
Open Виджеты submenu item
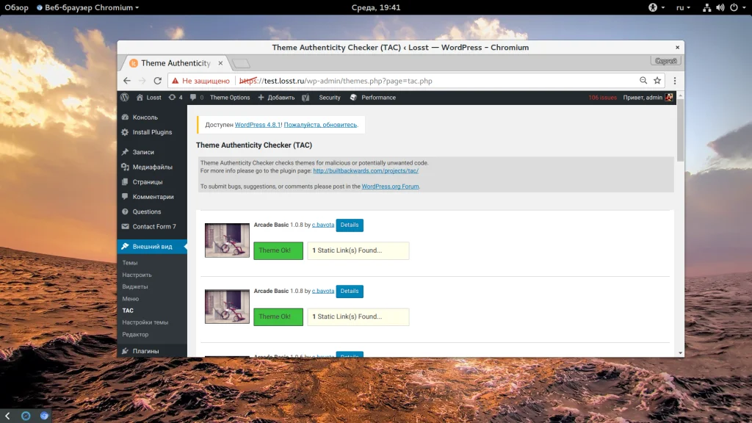coord(135,287)
